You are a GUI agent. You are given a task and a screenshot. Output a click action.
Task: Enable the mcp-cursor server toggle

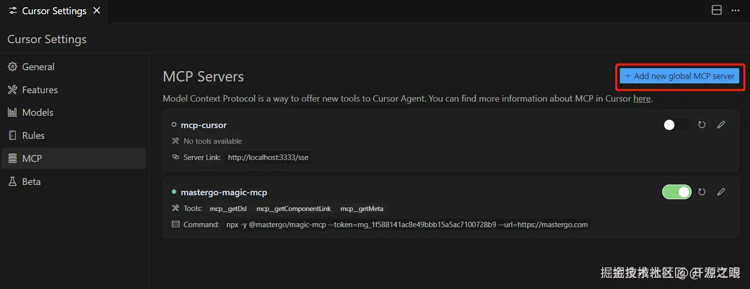pos(676,125)
